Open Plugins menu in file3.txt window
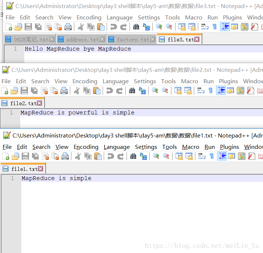263x253 pixels. [x=232, y=17]
